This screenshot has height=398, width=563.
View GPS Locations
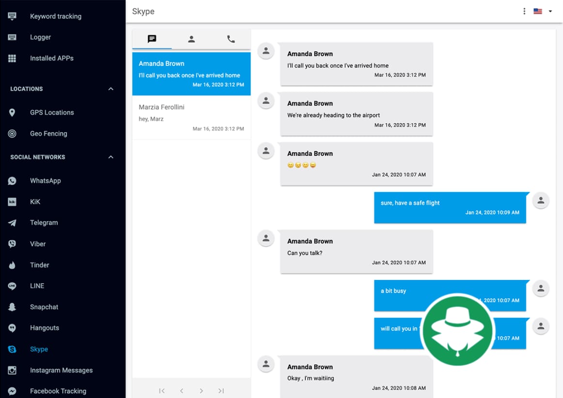click(x=51, y=112)
